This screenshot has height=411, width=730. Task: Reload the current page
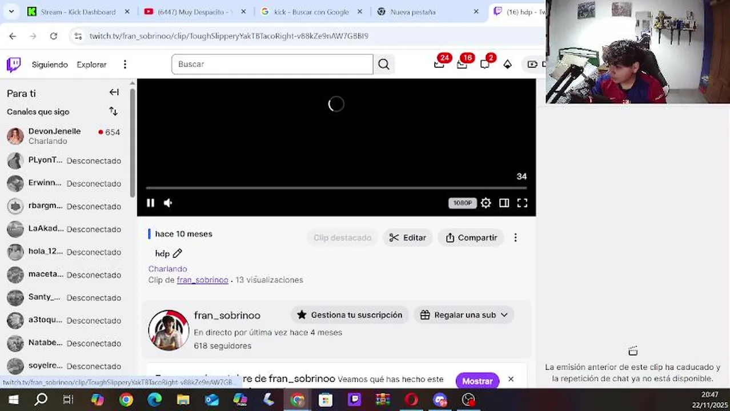[53, 36]
